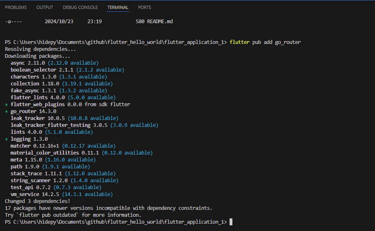This screenshot has width=375, height=231.
Task: Click 'lints 4.0.0' package line
Action: [52, 132]
